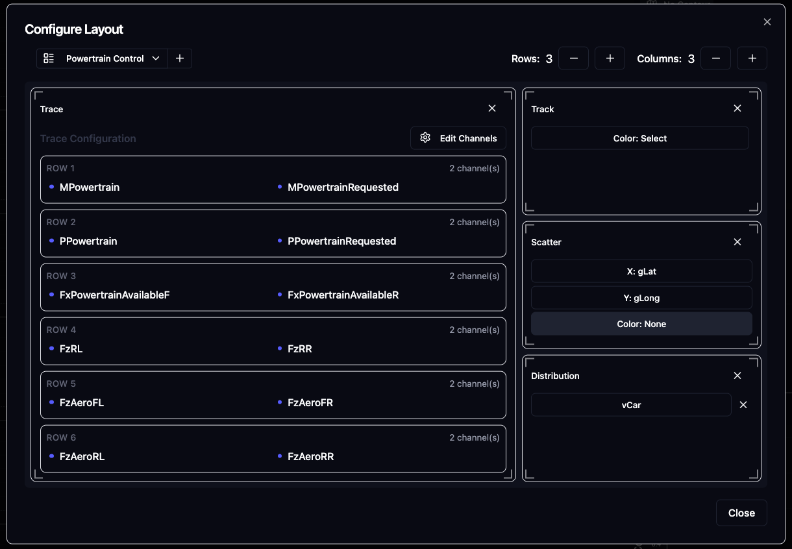Open the Scatter Color: None selector
Image resolution: width=792 pixels, height=549 pixels.
(641, 324)
